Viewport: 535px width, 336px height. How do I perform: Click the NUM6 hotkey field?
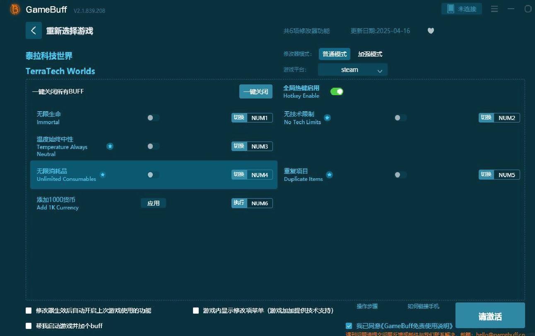click(260, 203)
